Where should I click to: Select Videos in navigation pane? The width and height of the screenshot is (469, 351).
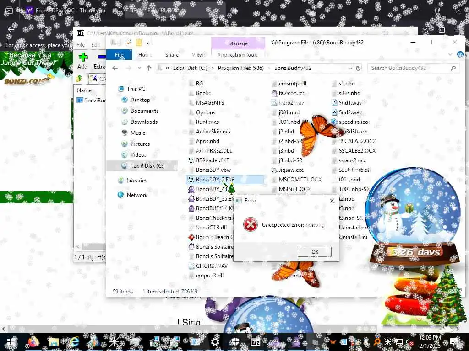point(138,154)
